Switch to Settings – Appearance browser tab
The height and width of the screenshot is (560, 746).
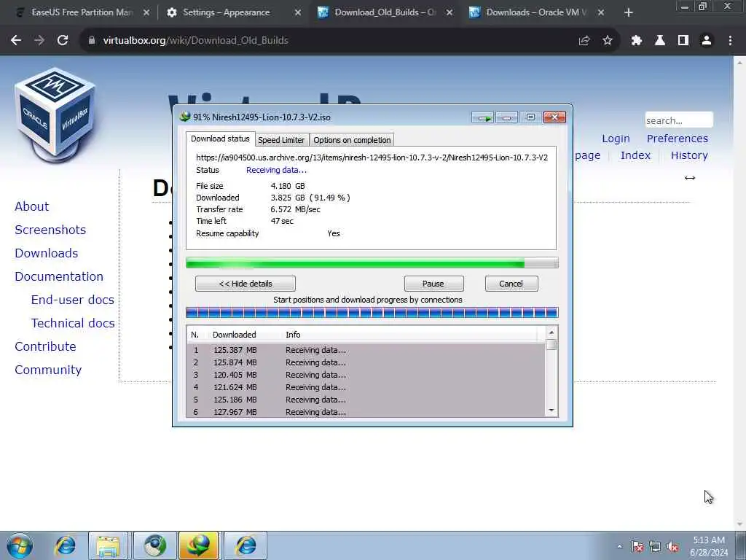[x=227, y=12]
